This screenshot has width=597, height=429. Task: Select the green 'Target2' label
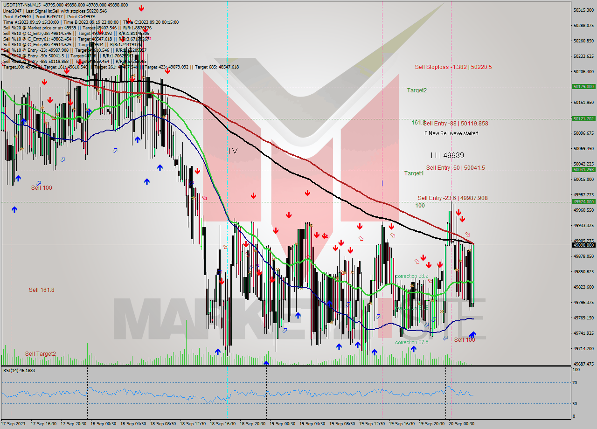click(x=417, y=90)
